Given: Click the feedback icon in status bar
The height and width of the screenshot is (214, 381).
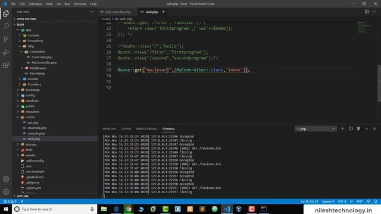Looking at the screenshot, I should (368, 202).
